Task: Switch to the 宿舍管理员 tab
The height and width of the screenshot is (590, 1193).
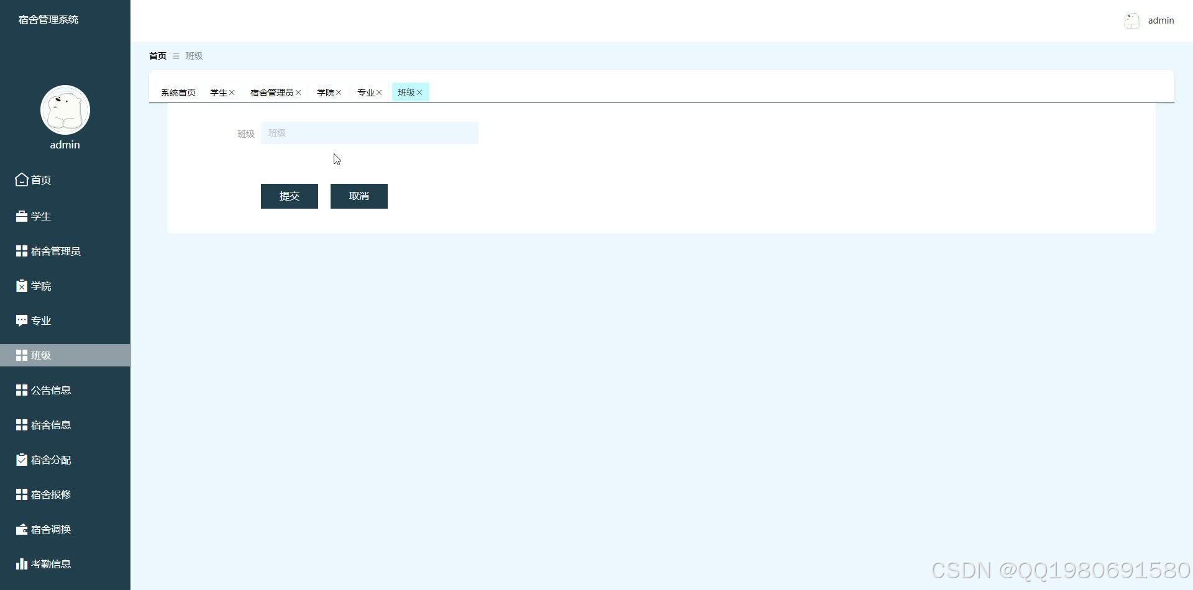Action: point(272,93)
